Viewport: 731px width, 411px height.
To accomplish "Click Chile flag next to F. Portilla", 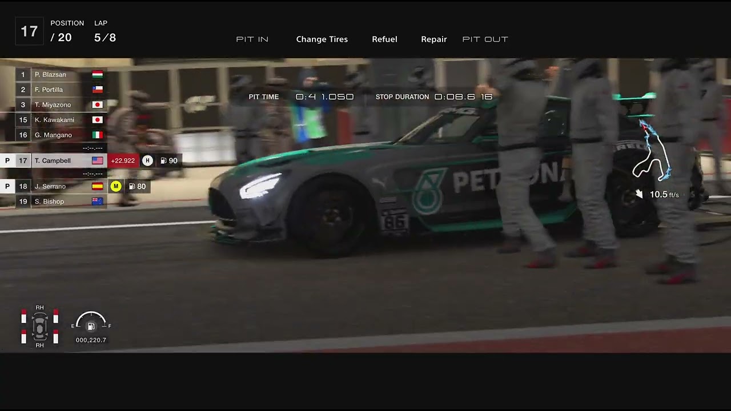I will point(97,90).
